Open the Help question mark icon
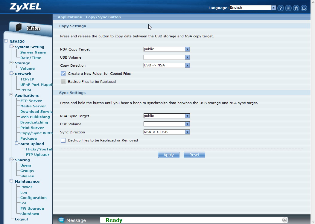Image resolution: width=315 pixels, height=224 pixels. coord(280,8)
